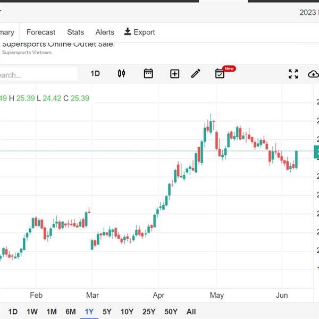Open the Alerts tab

click(105, 32)
